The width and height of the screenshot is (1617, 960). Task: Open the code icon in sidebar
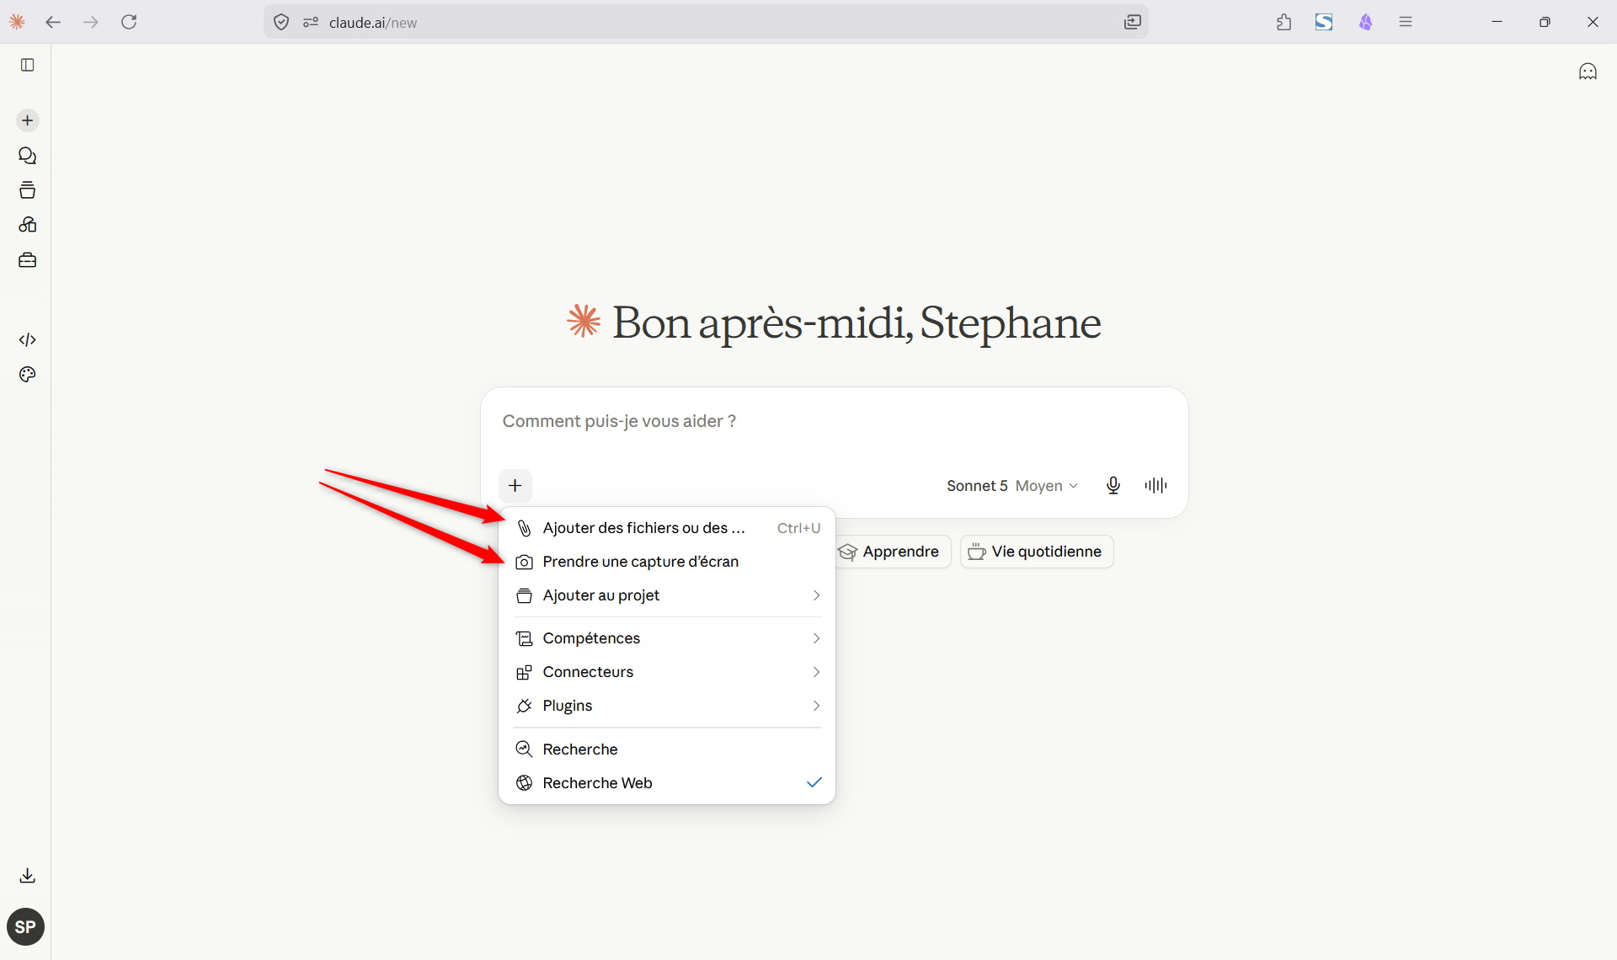[x=27, y=339]
